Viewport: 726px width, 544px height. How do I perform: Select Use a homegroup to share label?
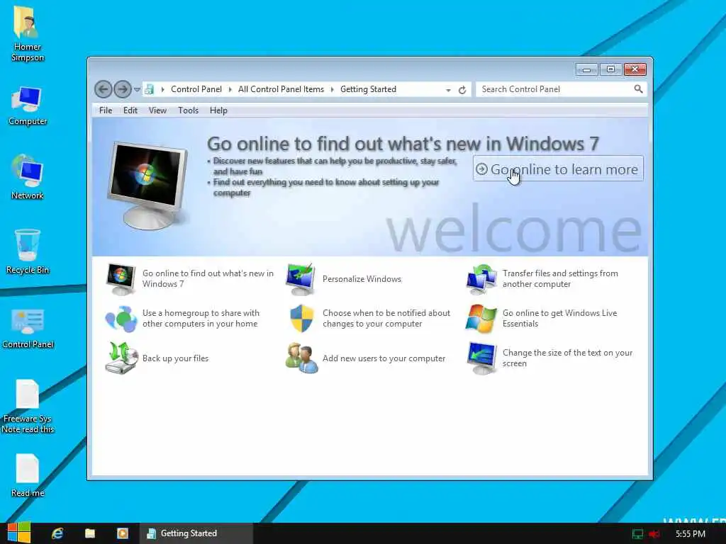[201, 318]
